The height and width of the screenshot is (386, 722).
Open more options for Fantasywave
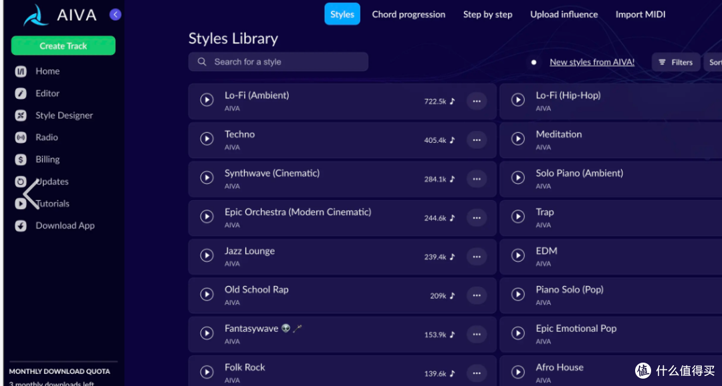477,335
